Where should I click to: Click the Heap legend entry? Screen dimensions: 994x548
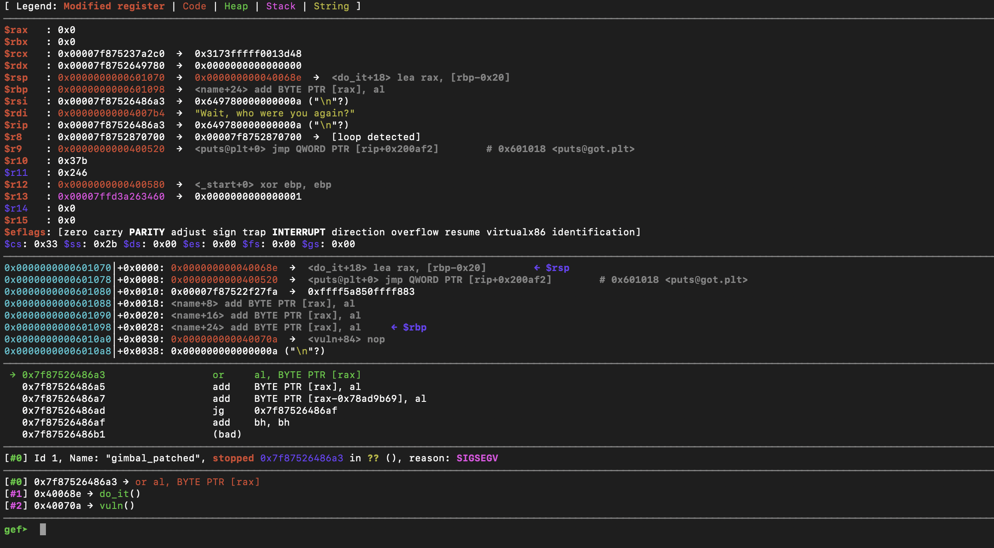click(x=236, y=6)
